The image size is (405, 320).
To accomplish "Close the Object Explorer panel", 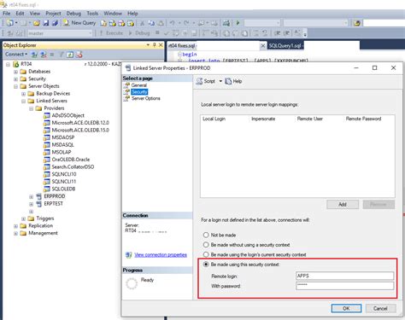I will (x=161, y=45).
